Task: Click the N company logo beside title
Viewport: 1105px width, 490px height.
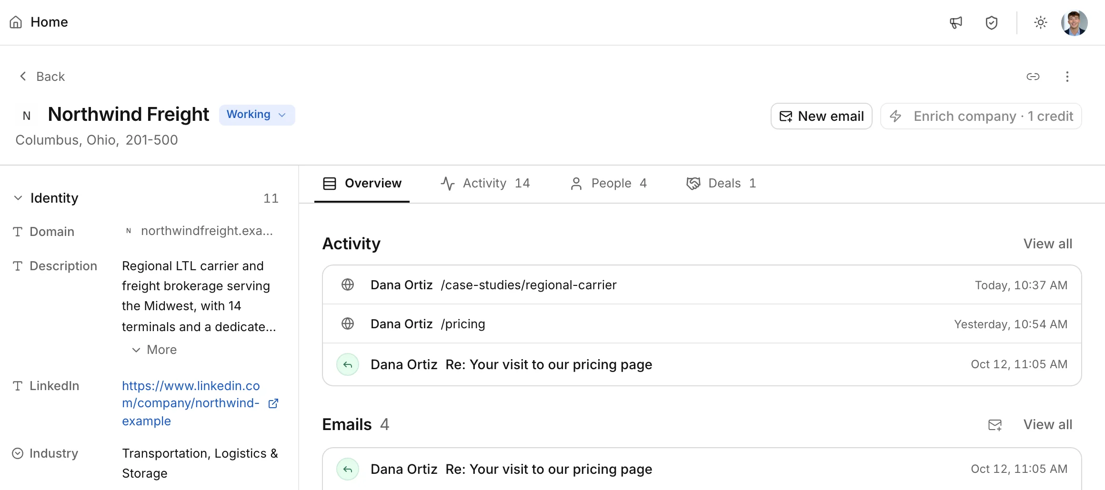Action: point(27,116)
